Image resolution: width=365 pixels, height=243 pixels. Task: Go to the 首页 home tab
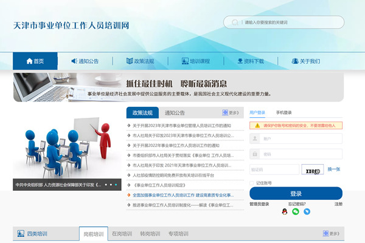click(x=35, y=61)
